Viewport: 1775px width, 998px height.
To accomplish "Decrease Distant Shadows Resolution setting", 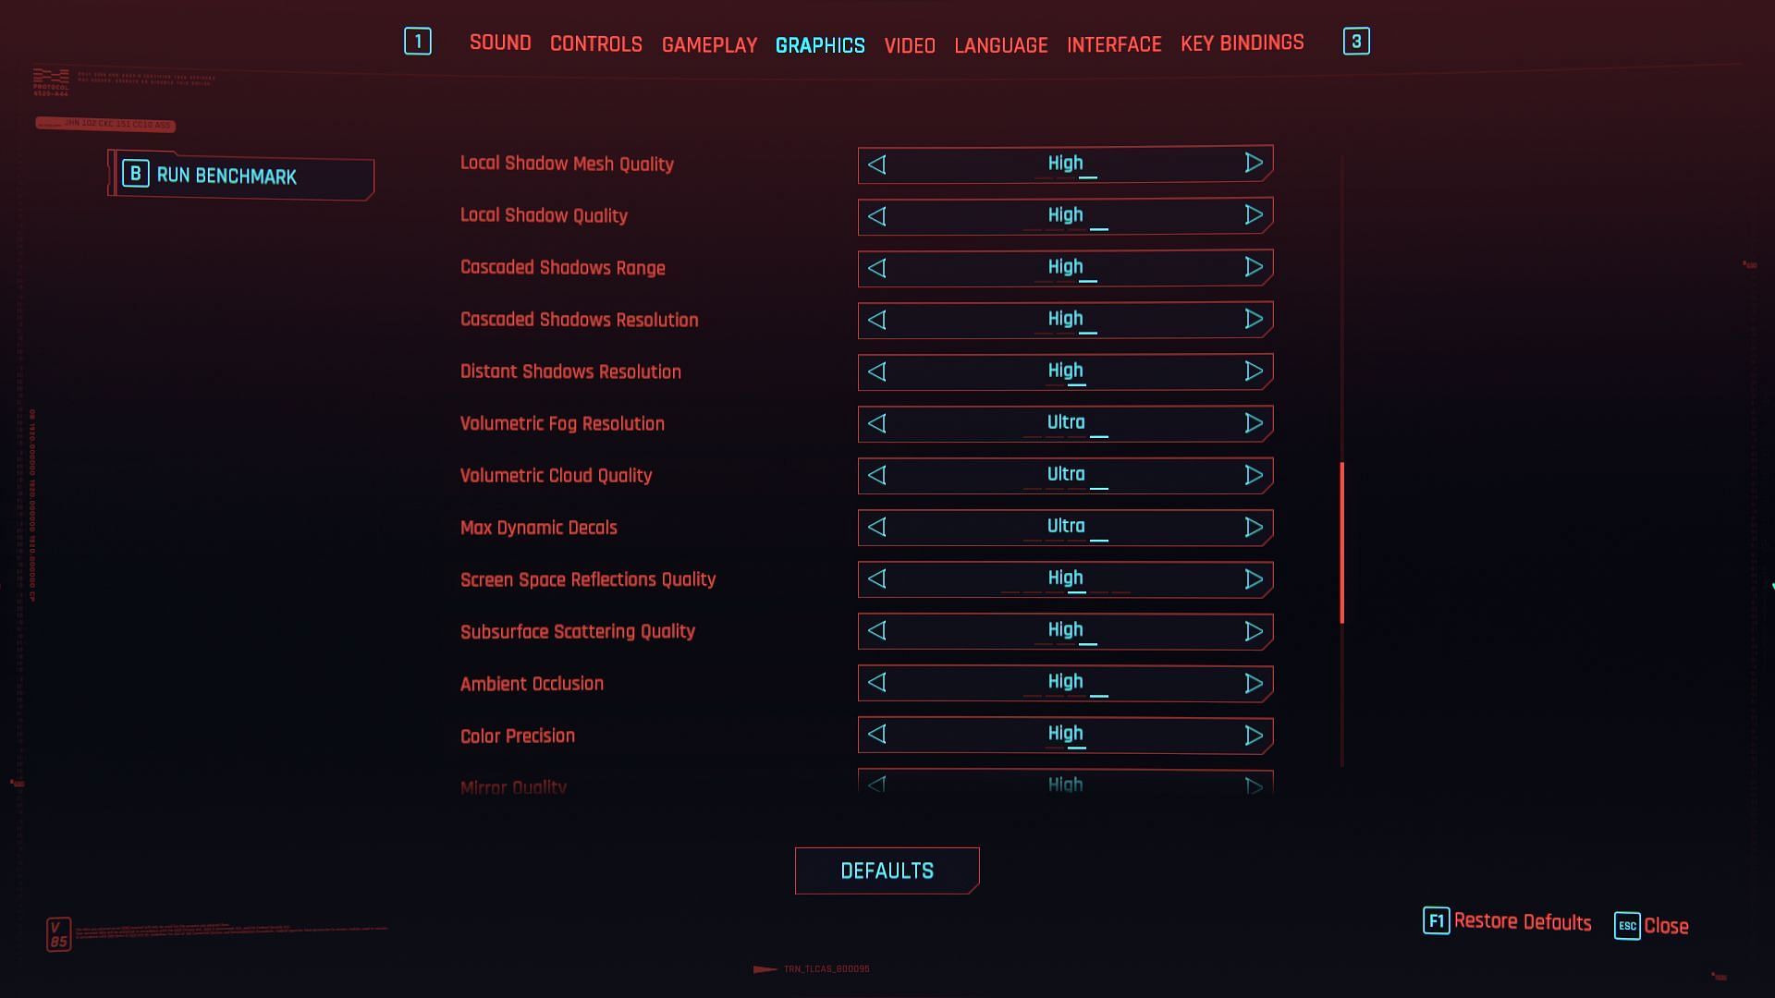I will click(x=877, y=371).
